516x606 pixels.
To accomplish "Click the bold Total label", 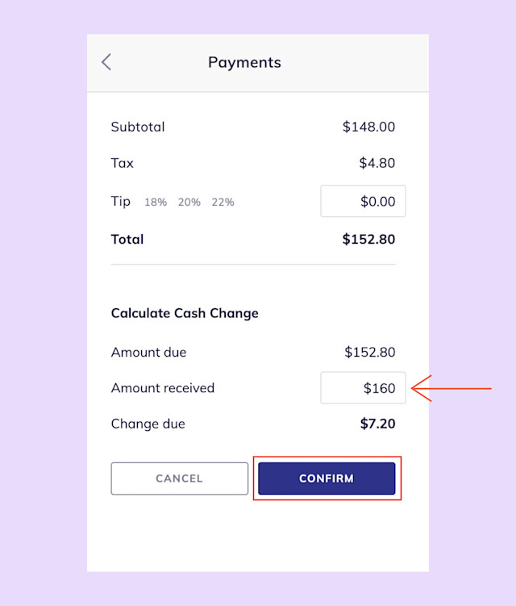I will pos(127,239).
